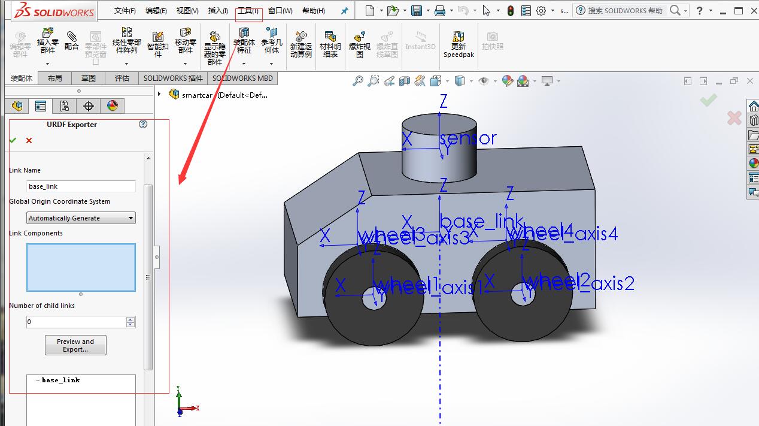This screenshot has height=426, width=759.
Task: Open Assembly Features (装配体特征) tool
Action: pos(244,41)
